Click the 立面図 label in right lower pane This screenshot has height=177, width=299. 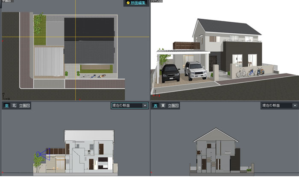173,105
